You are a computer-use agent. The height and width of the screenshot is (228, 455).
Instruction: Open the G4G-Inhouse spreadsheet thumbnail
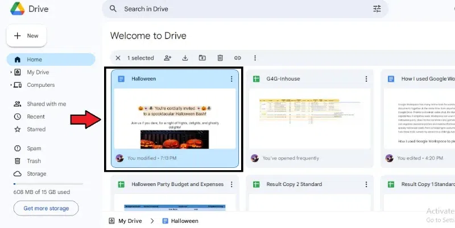309,119
